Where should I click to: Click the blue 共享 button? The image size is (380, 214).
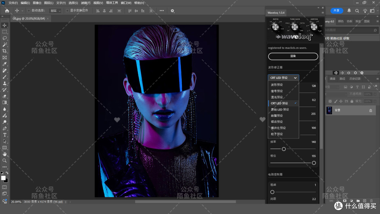pos(337,11)
